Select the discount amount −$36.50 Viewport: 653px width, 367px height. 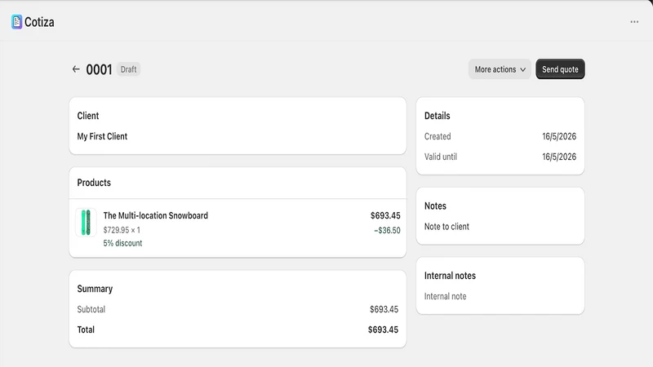pos(387,230)
